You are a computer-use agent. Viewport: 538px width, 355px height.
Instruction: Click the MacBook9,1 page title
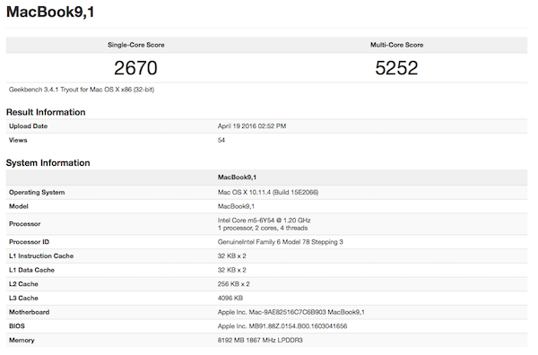pos(50,12)
